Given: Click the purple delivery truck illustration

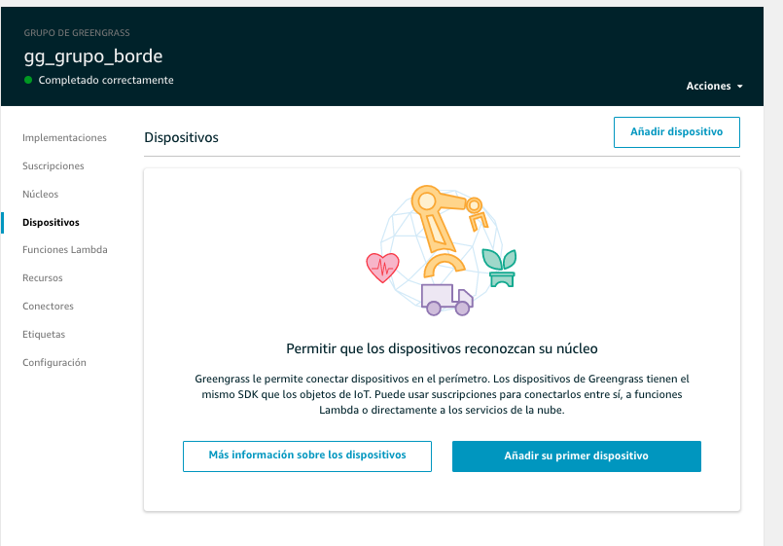Looking at the screenshot, I should coord(446,300).
